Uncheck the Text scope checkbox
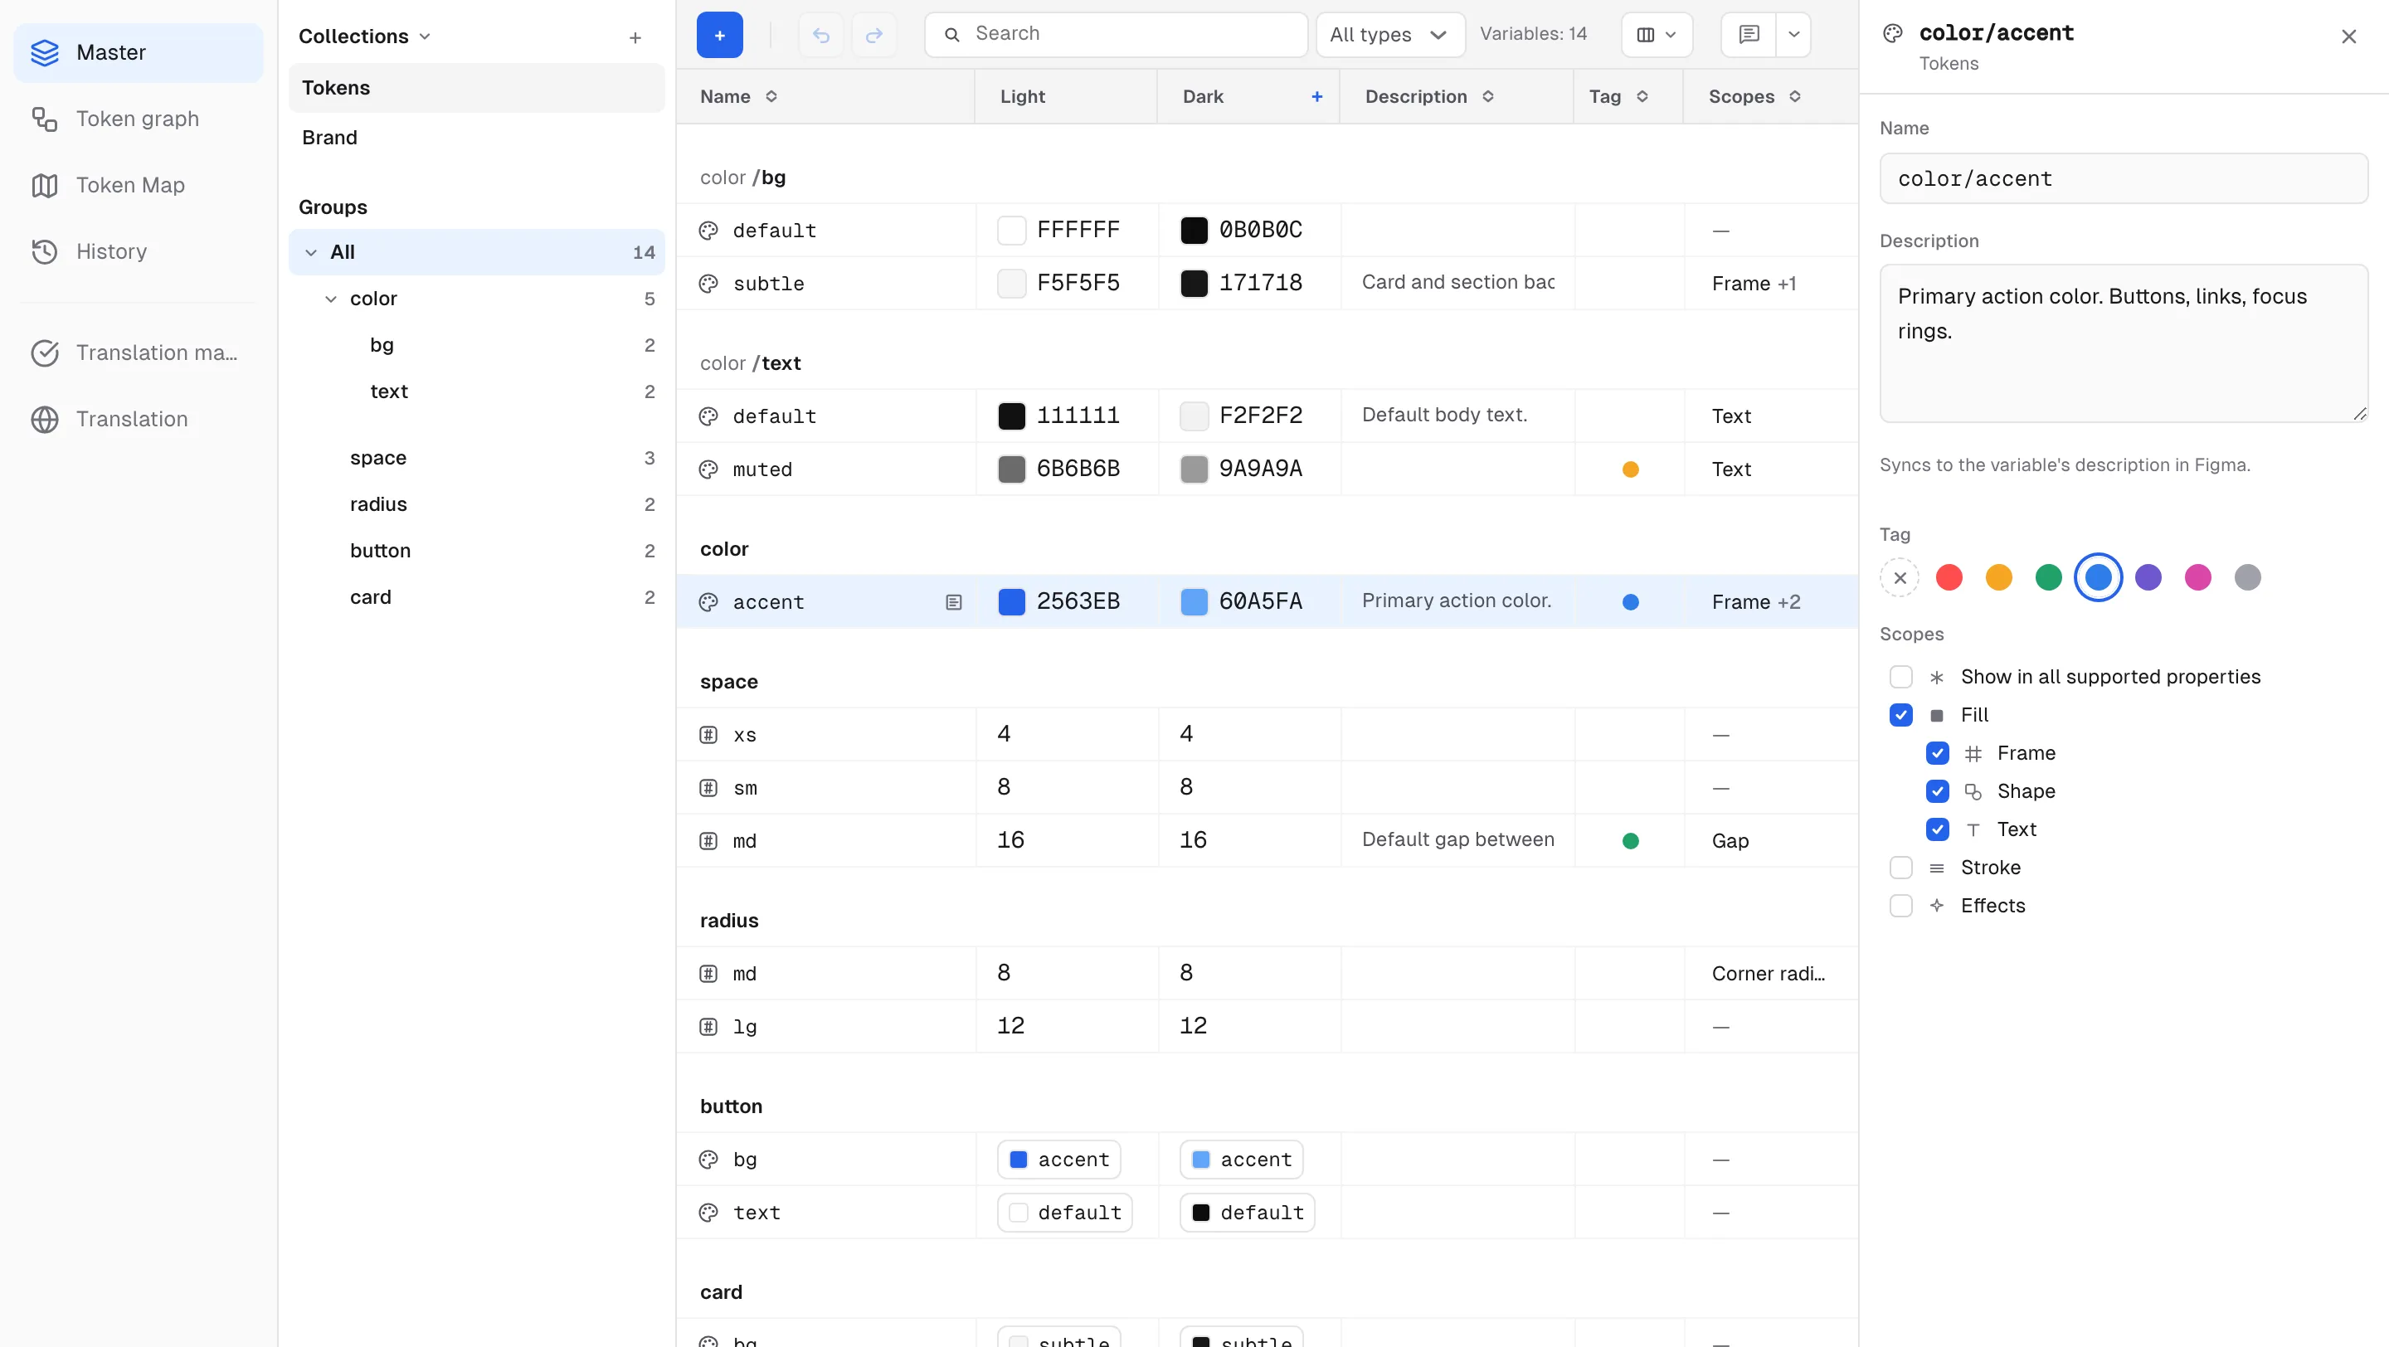This screenshot has height=1347, width=2389. pyautogui.click(x=1938, y=829)
